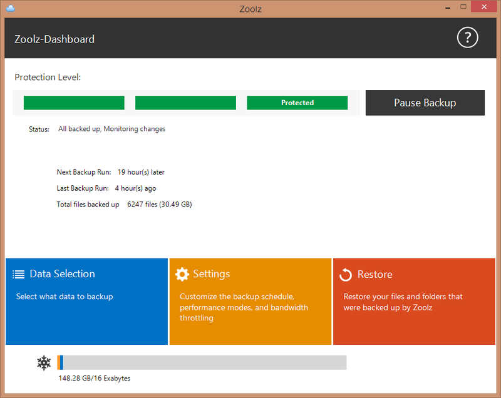Click 'Select what data to backup' description

(x=65, y=297)
